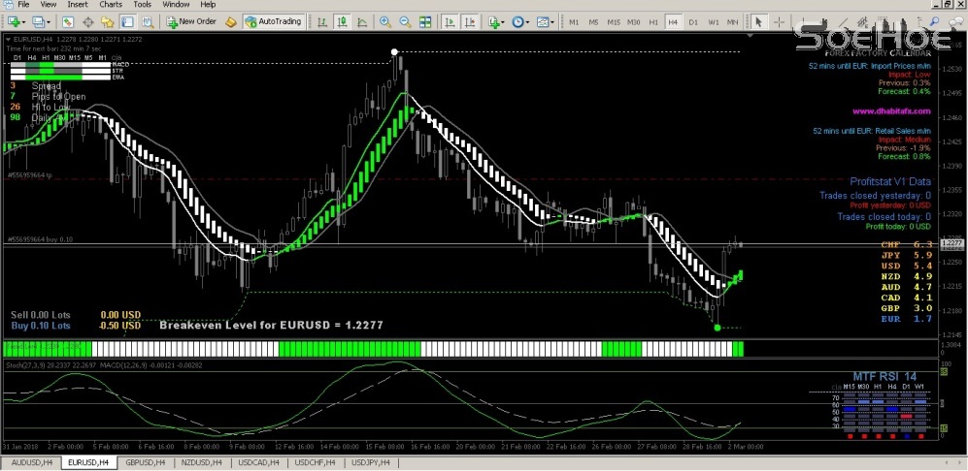This screenshot has width=968, height=471.
Task: Select the D1 timeframe button
Action: coord(692,21)
